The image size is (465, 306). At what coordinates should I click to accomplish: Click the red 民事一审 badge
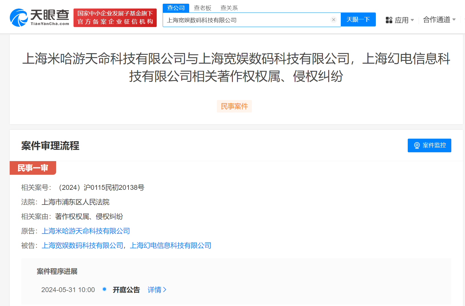(33, 168)
